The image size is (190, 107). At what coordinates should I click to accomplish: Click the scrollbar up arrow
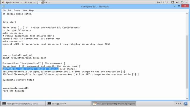pyautogui.click(x=187, y=14)
